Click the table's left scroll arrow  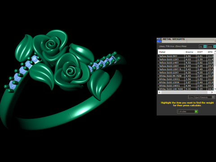coord(160,92)
